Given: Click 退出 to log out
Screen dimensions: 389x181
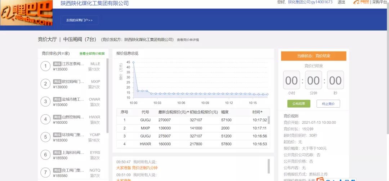Looking at the screenshot, I should coord(341,2).
